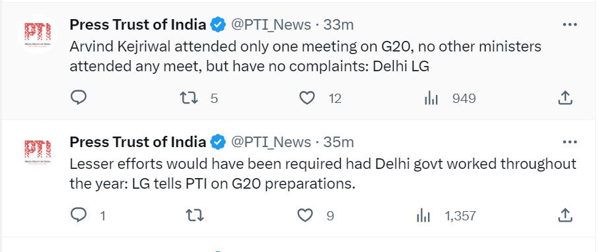Open Press Trust of India name in first tweet

137,24
